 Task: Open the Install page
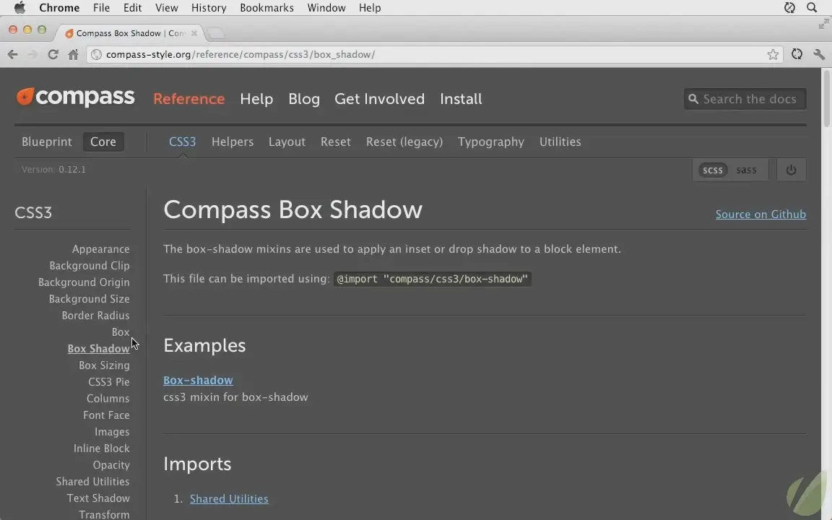[461, 99]
